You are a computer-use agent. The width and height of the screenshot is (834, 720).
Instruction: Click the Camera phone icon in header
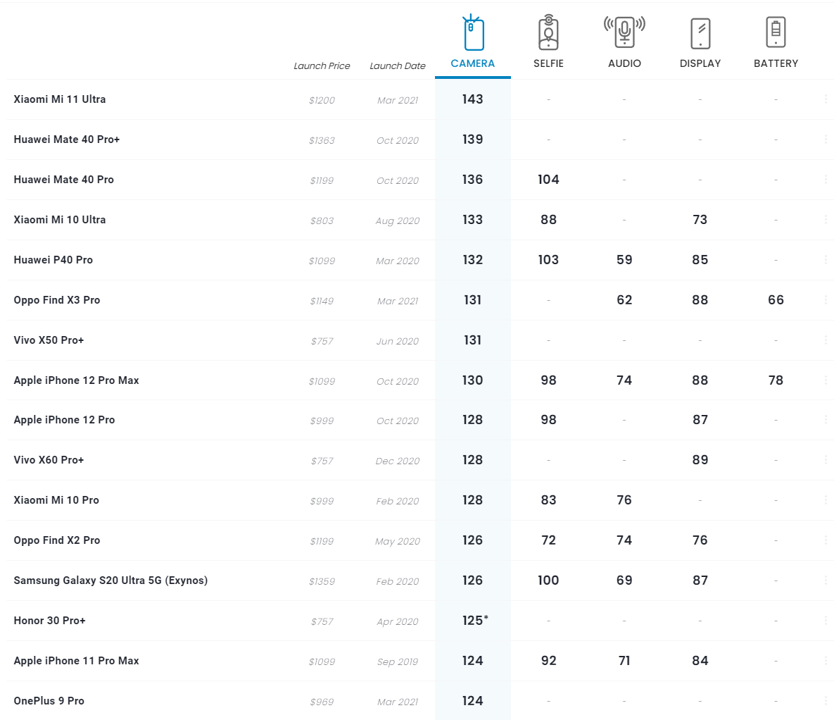pos(473,33)
